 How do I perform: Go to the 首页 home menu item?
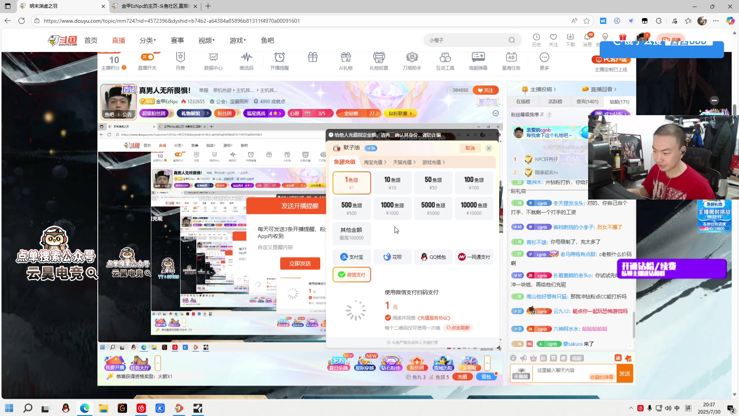[91, 40]
